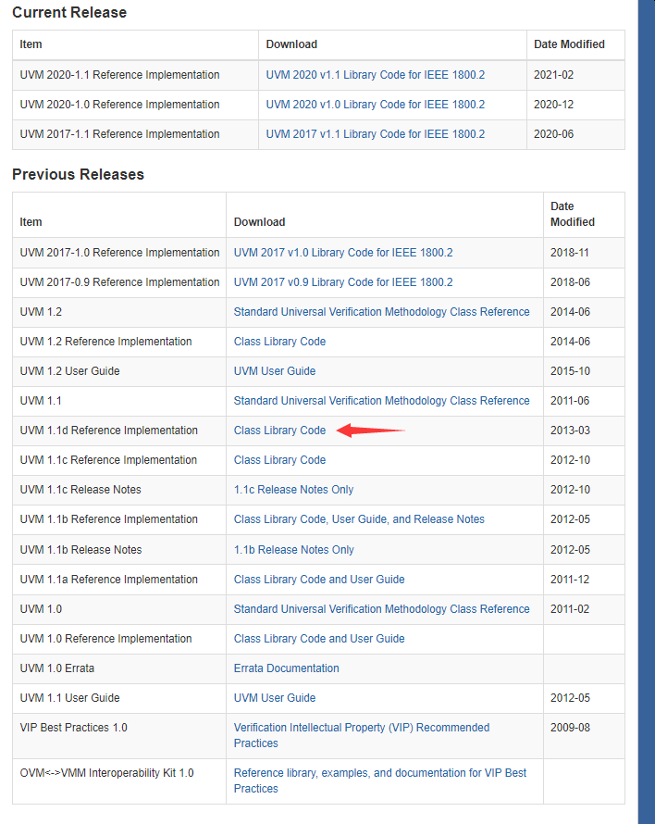Open UVM 2017 v0.9 Library Code link

coord(343,282)
